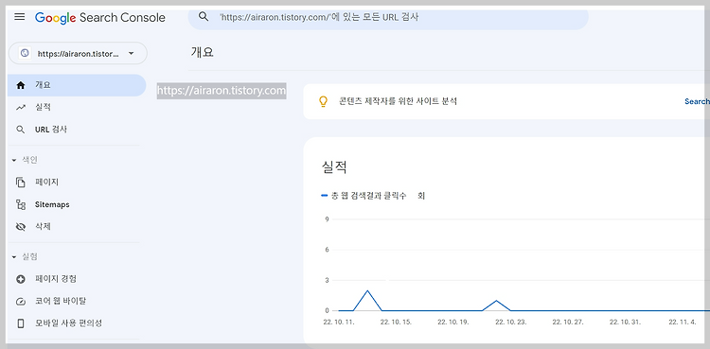710x349 pixels.
Task: Click the magnifier icon beside URL 검사
Action: tap(21, 130)
